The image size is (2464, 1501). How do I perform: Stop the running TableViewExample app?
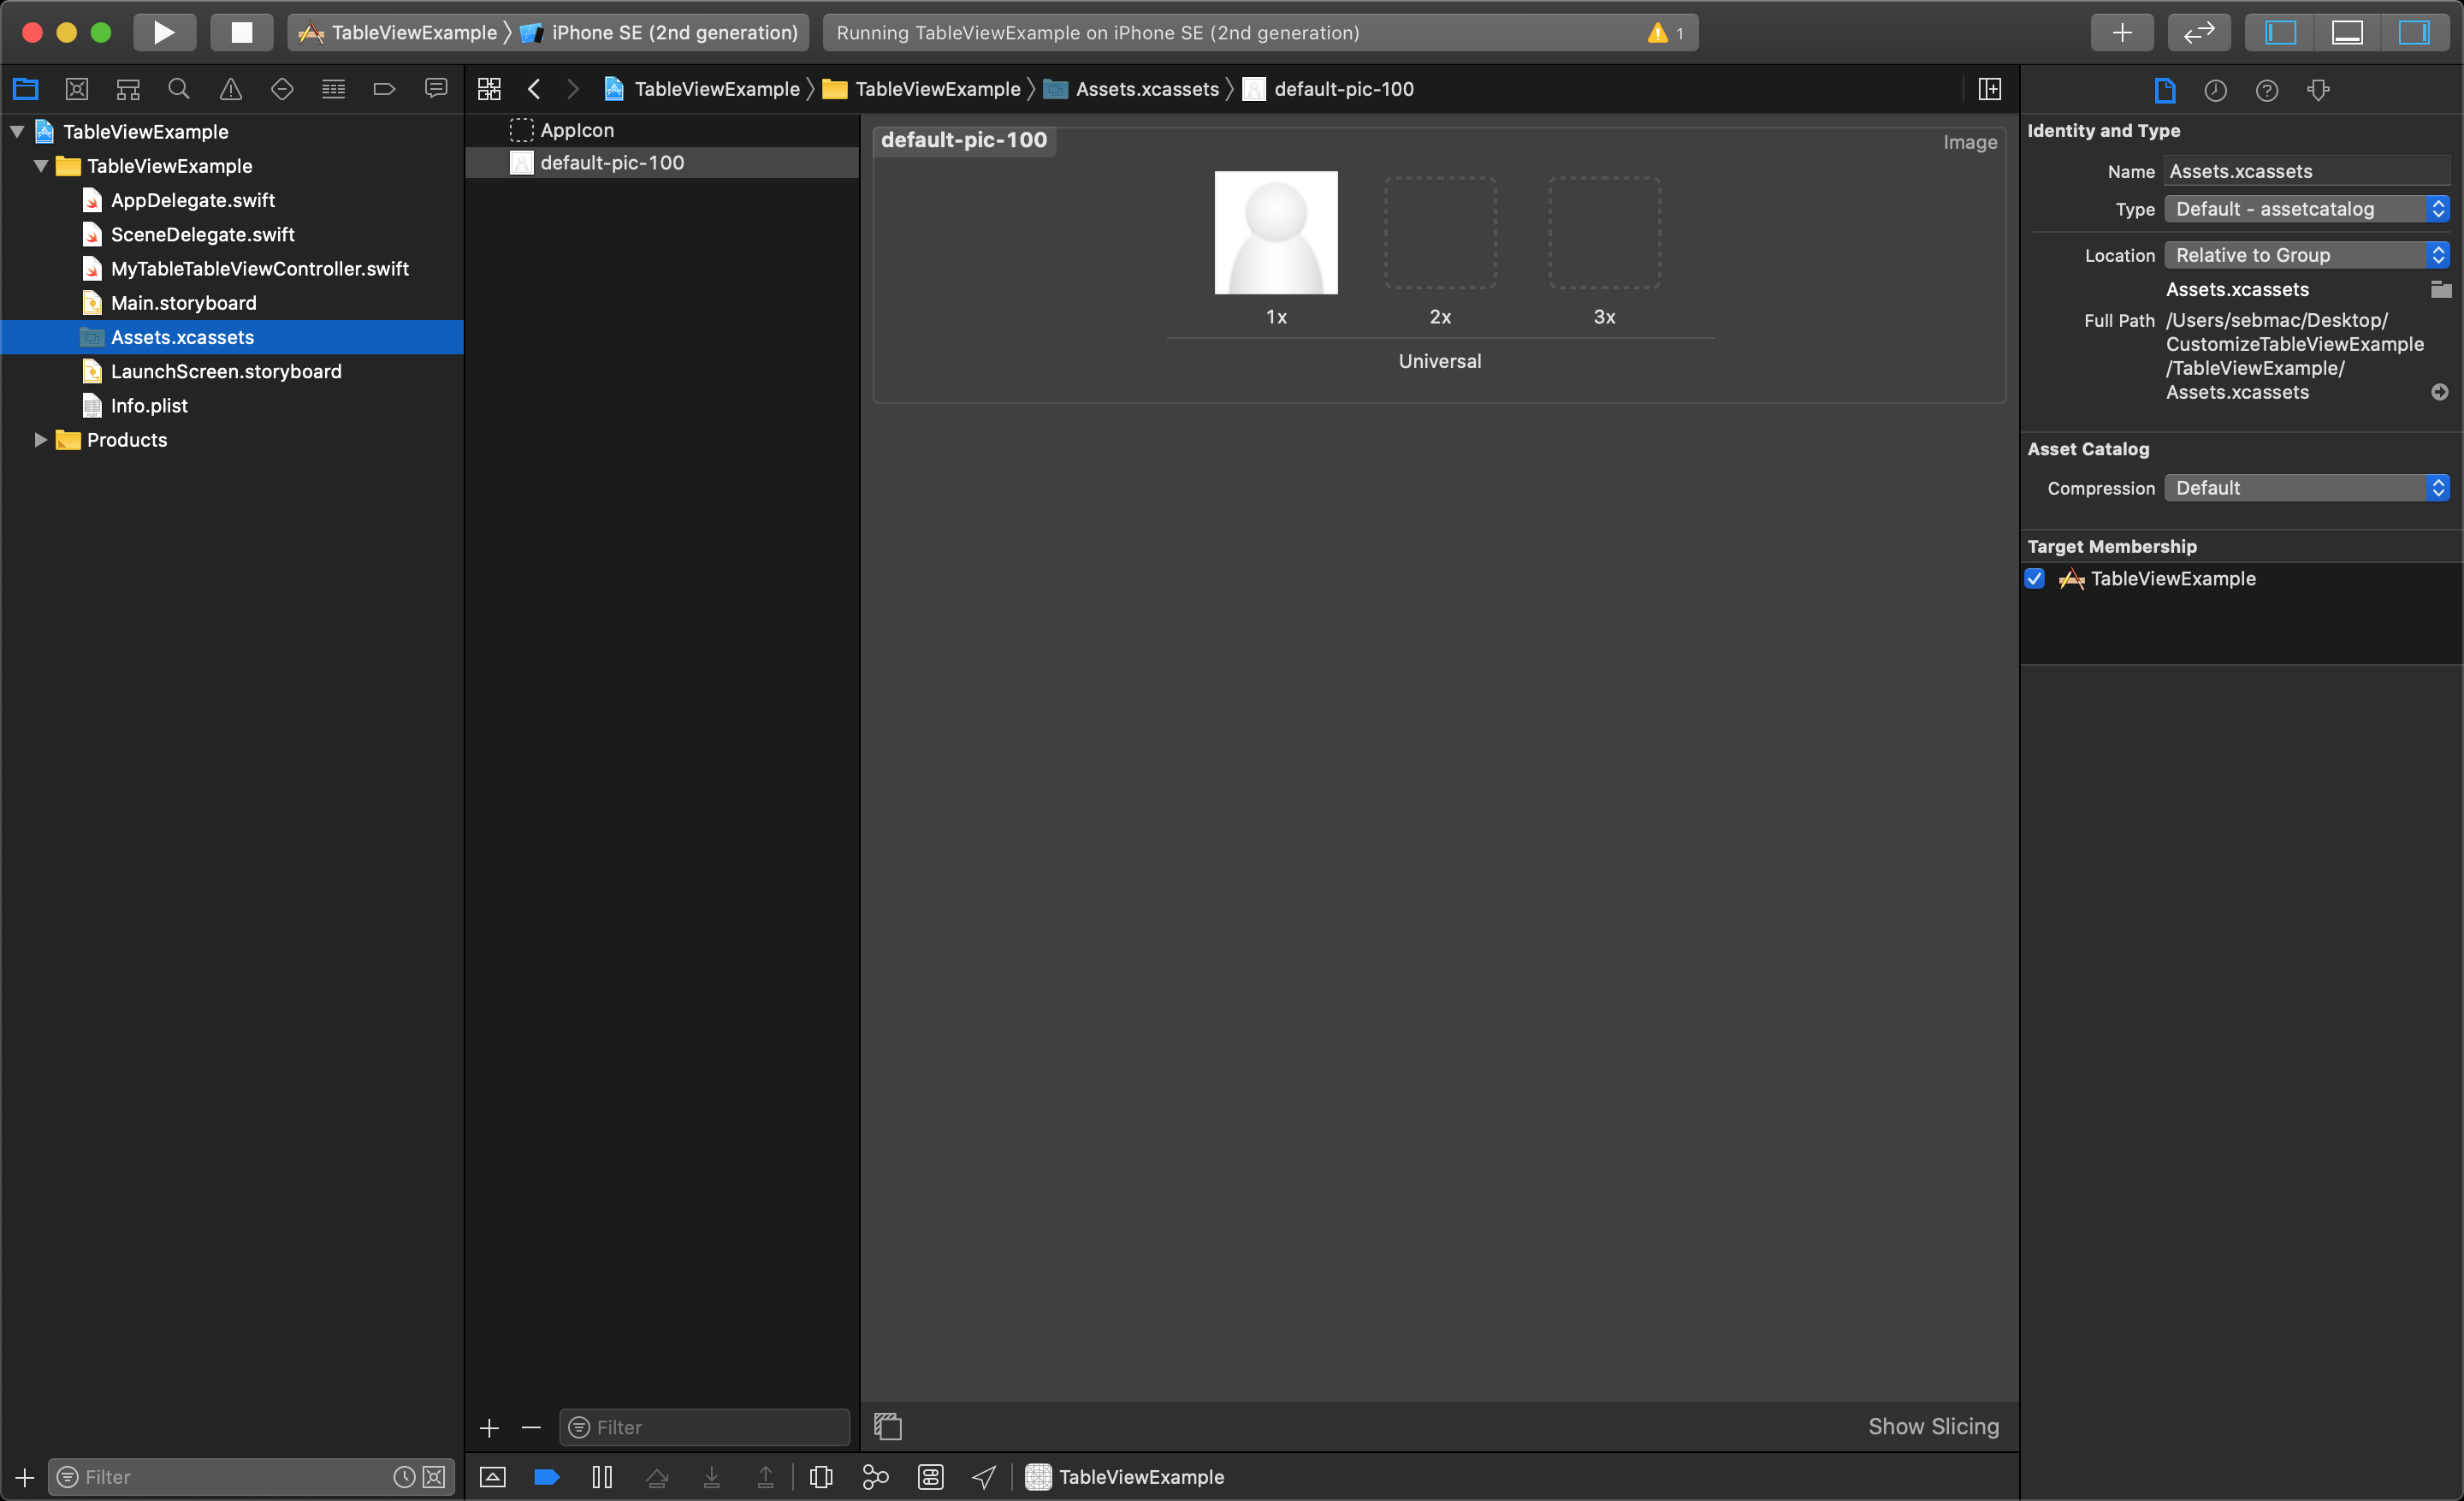[241, 32]
